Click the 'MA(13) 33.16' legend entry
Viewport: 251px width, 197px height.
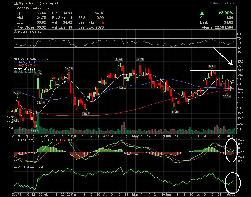pyautogui.click(x=26, y=69)
